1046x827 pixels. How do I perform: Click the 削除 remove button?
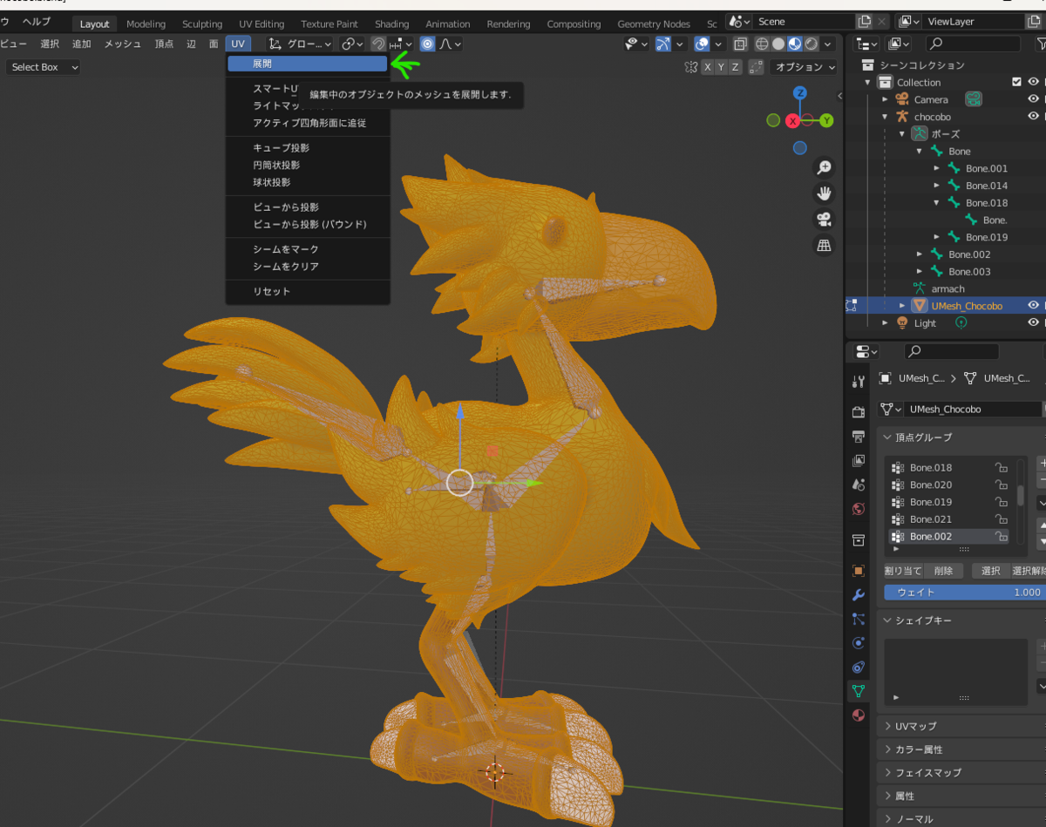click(x=944, y=571)
